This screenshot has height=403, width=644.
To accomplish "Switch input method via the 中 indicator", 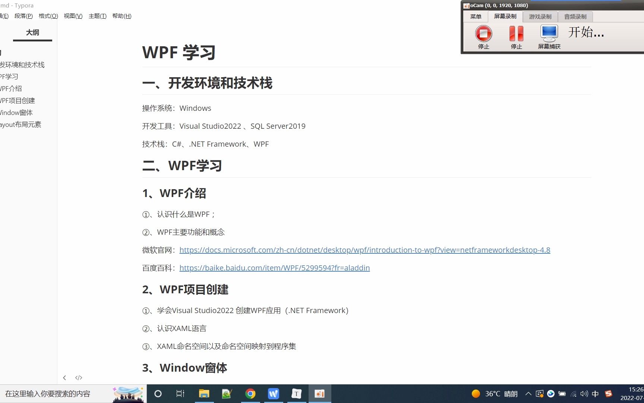I will (x=595, y=394).
